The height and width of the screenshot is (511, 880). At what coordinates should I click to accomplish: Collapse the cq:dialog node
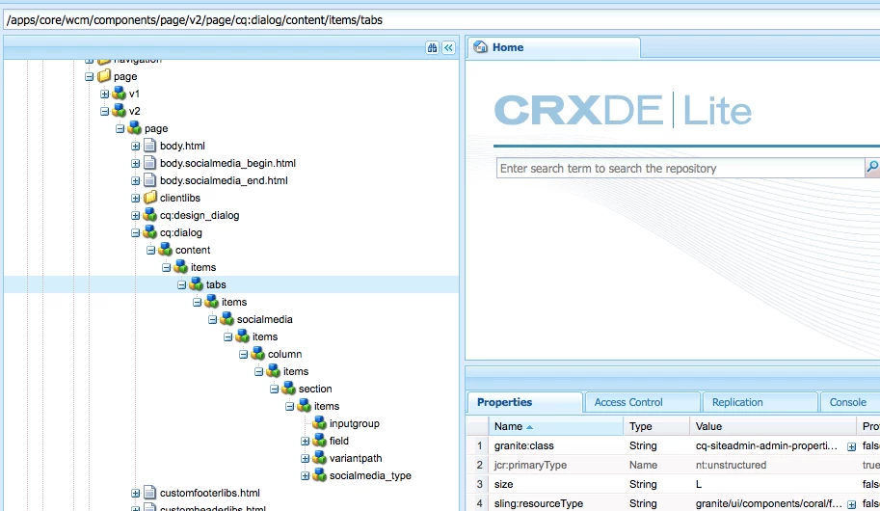(135, 232)
